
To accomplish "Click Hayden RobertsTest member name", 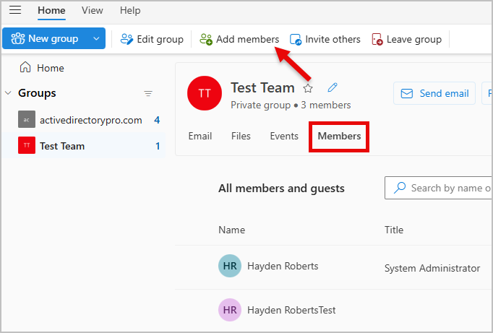I will point(291,310).
